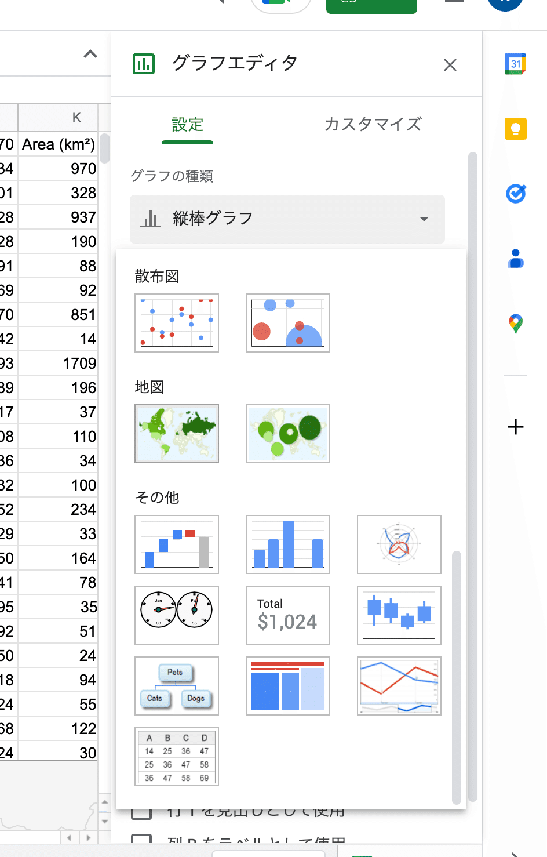The height and width of the screenshot is (857, 547).
Task: Collapse the spreadsheet header with the chevron
Action: point(89,54)
